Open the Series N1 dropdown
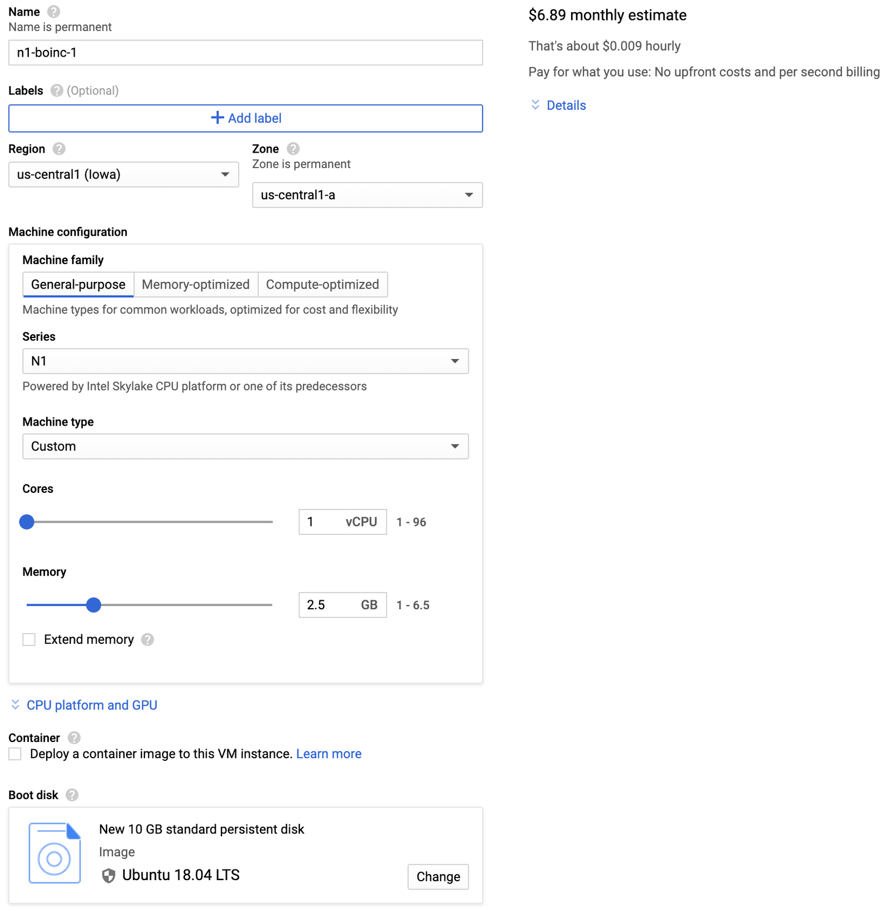The height and width of the screenshot is (914, 888). click(x=245, y=361)
